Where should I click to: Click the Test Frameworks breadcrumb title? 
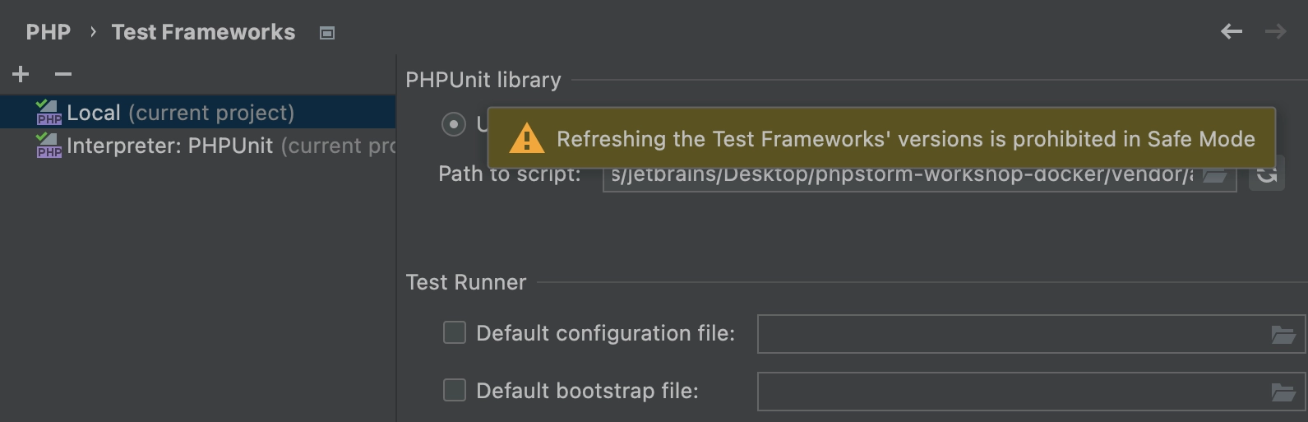click(203, 32)
